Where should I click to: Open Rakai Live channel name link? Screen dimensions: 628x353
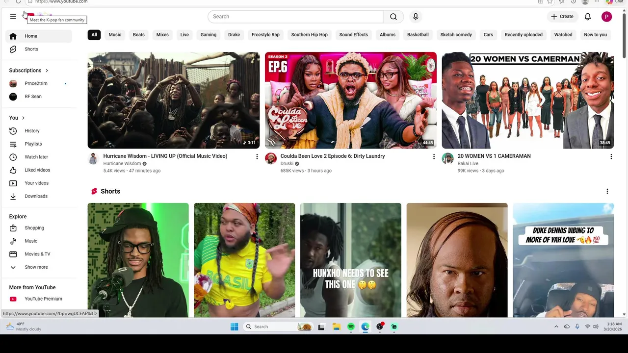point(468,164)
